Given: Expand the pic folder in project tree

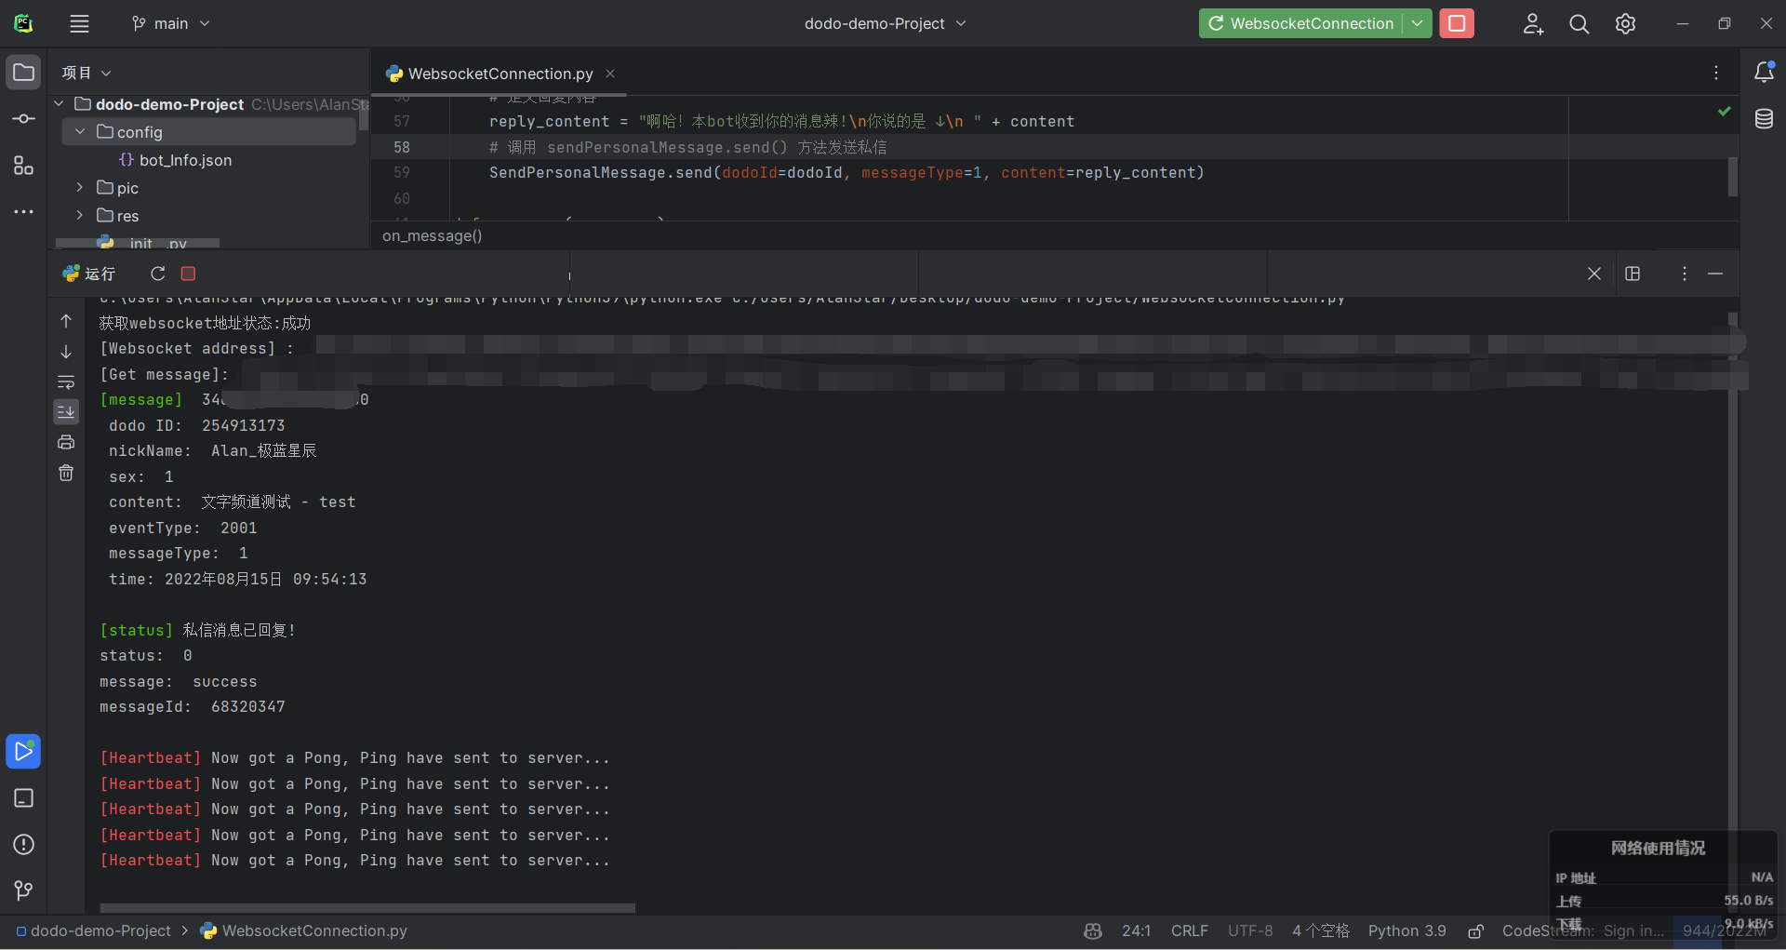Looking at the screenshot, I should (x=80, y=188).
